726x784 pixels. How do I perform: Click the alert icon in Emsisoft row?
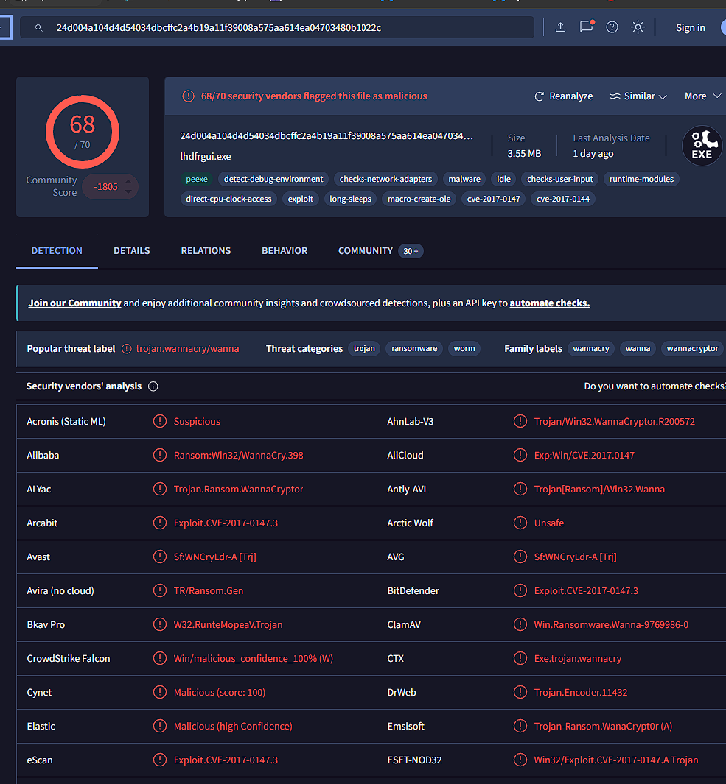point(520,726)
